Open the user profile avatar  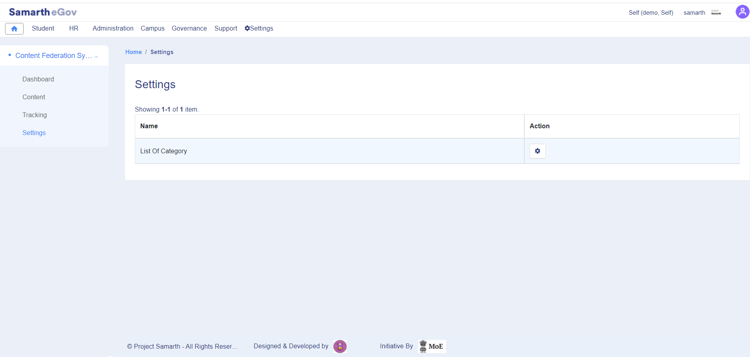tap(742, 12)
